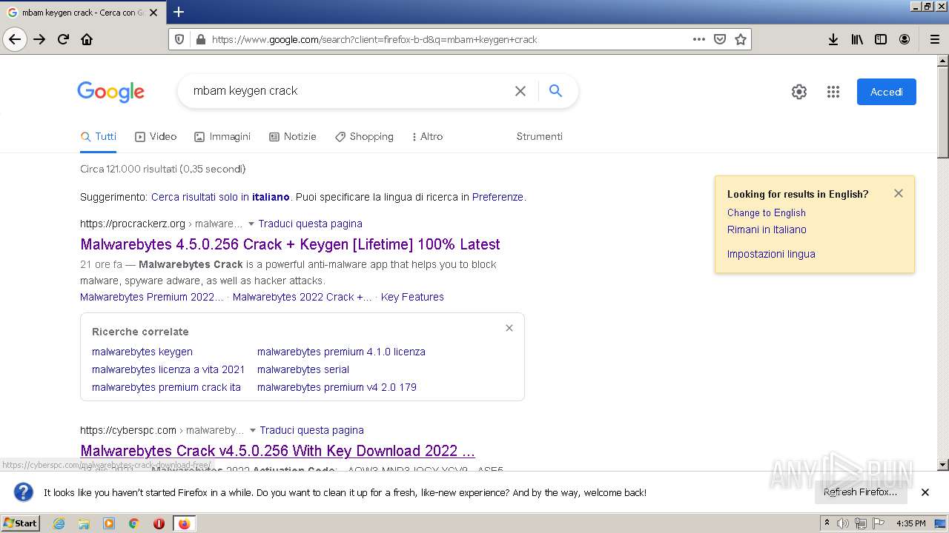Image resolution: width=949 pixels, height=533 pixels.
Task: Toggle Firefox sidebar view
Action: point(881,39)
